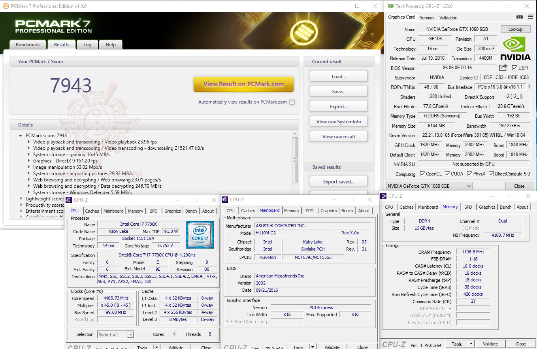Open the Log tab in PCMark 7
The height and width of the screenshot is (349, 537).
point(87,45)
